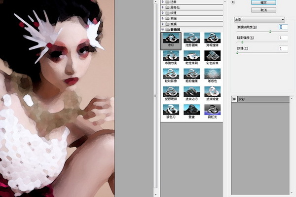Apply the 海綿效果 (Sponge) filter thumbnail

click(x=171, y=58)
